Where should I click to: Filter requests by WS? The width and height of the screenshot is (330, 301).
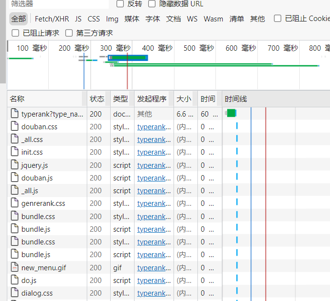click(x=192, y=19)
